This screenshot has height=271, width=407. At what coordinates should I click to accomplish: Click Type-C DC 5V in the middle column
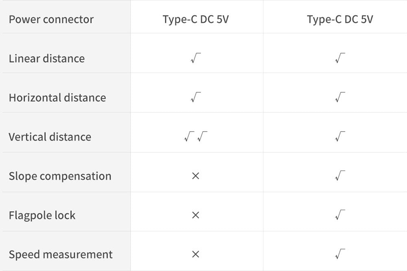pyautogui.click(x=196, y=19)
